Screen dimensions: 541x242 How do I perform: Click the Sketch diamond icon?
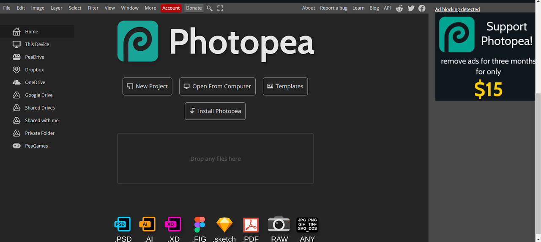[224, 225]
